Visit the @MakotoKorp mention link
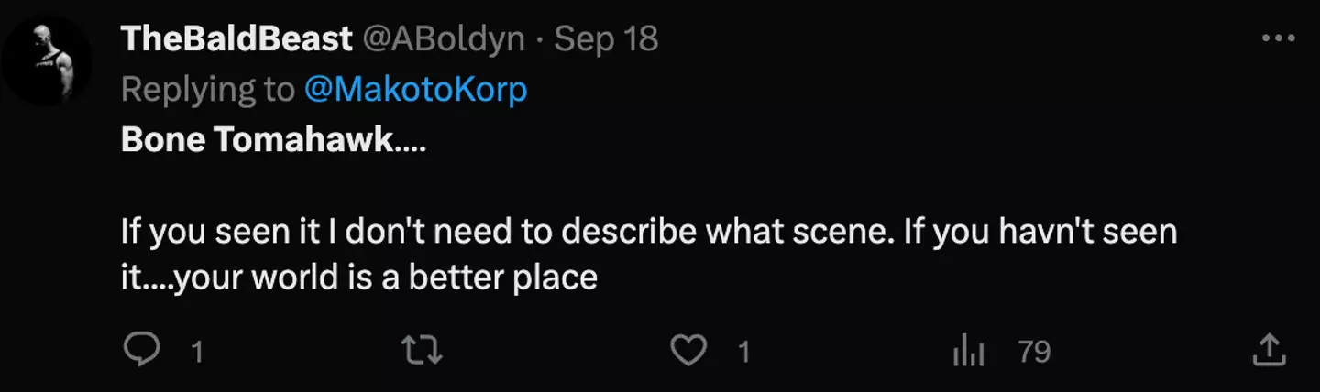Image resolution: width=1320 pixels, height=392 pixels. click(414, 89)
